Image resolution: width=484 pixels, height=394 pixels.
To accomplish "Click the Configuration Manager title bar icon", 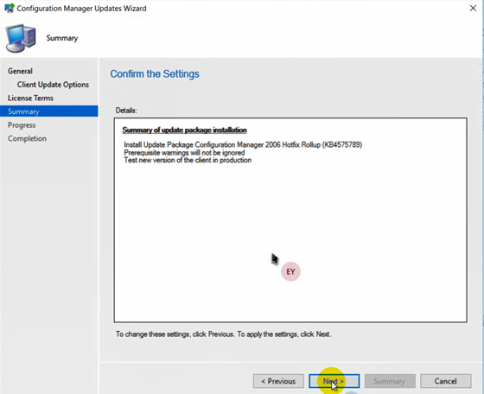I will click(x=10, y=8).
